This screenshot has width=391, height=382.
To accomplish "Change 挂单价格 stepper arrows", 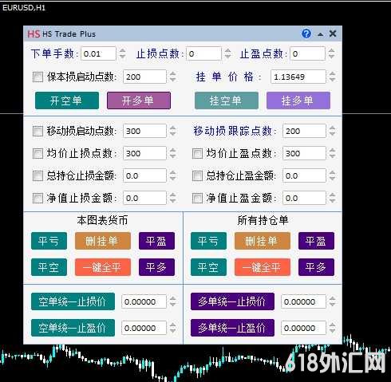I will coord(332,77).
